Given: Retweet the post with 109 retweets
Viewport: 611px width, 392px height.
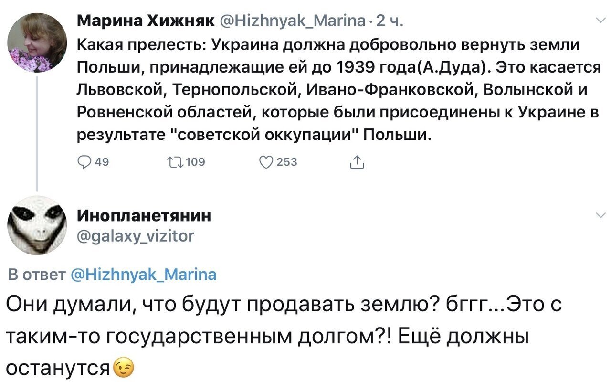Looking at the screenshot, I should (174, 162).
